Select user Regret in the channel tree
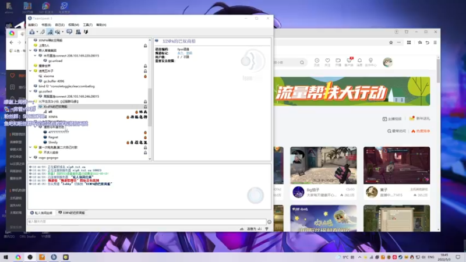 click(x=53, y=137)
